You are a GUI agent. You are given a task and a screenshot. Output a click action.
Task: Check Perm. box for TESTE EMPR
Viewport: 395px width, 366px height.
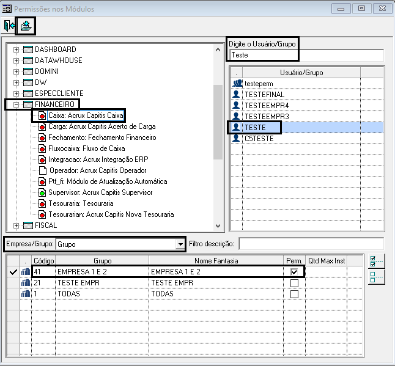tap(294, 283)
